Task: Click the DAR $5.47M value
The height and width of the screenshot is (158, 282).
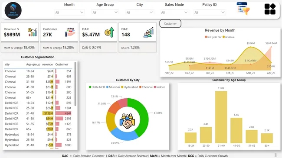Action: (91, 35)
